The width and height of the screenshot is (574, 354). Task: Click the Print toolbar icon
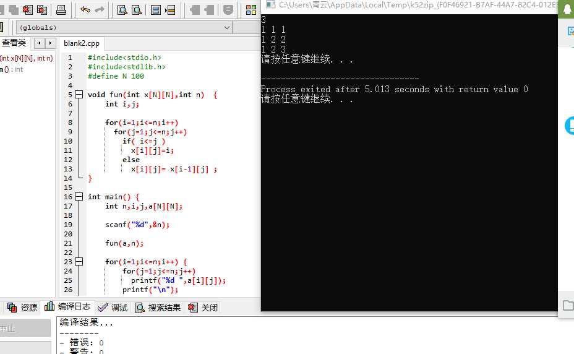[61, 10]
